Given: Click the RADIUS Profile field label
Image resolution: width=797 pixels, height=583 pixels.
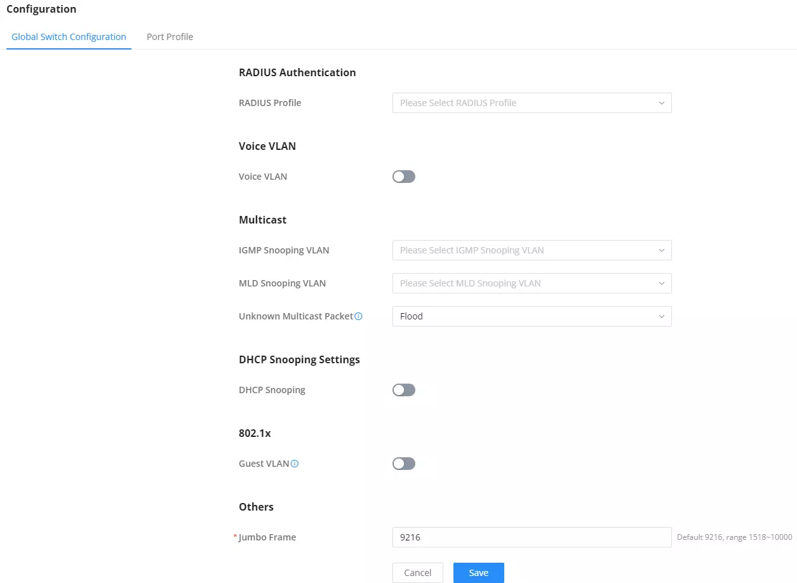Looking at the screenshot, I should click(270, 103).
